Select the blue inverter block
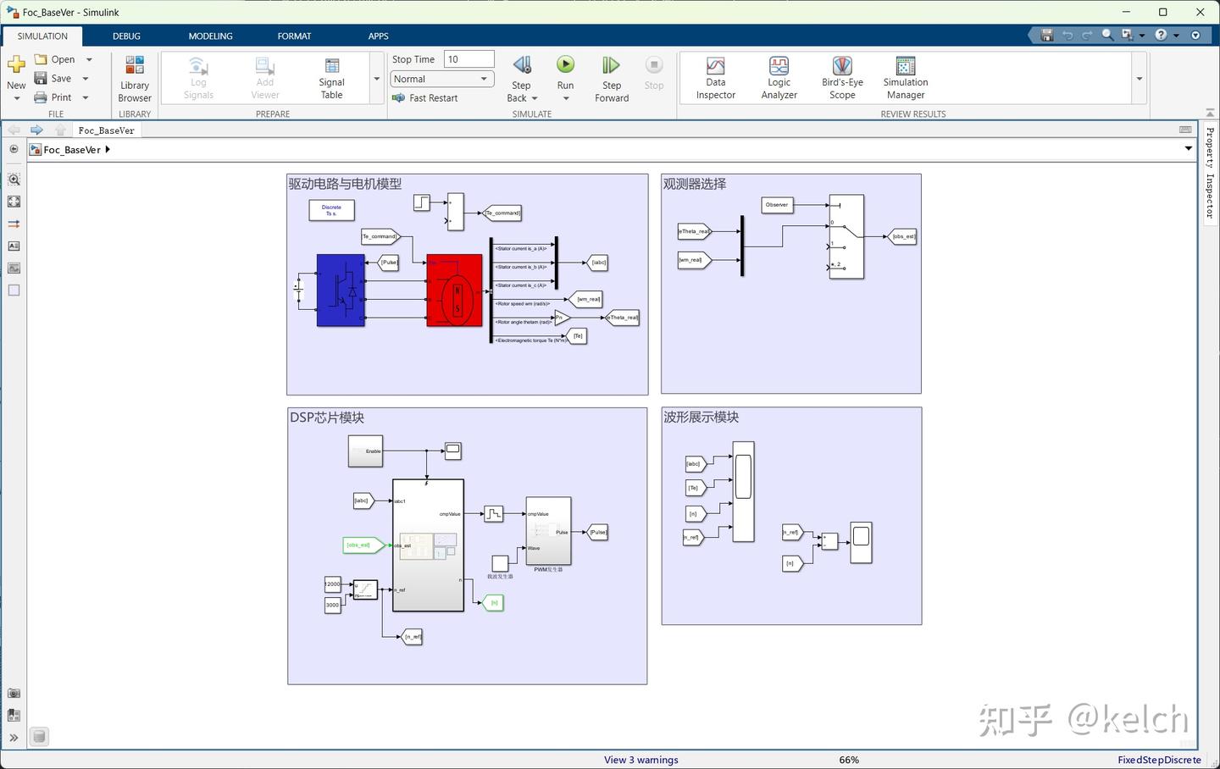 [341, 290]
